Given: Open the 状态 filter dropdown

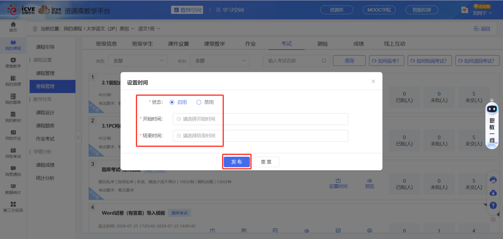Looking at the screenshot, I should click(x=219, y=60).
